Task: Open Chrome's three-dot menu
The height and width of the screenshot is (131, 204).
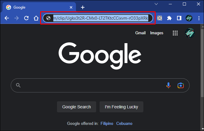Action: [x=199, y=18]
